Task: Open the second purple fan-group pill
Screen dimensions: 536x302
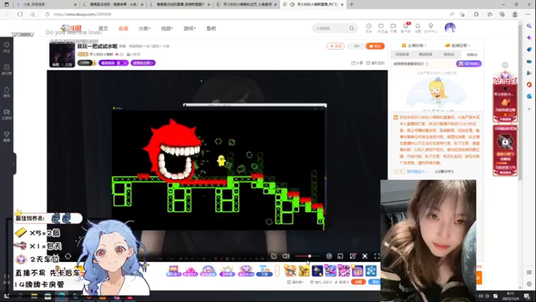Action: click(x=143, y=63)
